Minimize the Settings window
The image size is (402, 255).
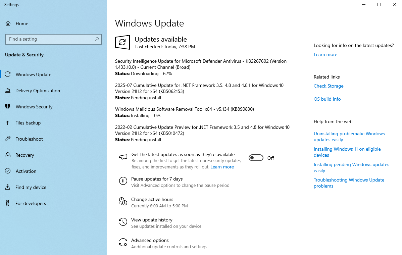(363, 4)
